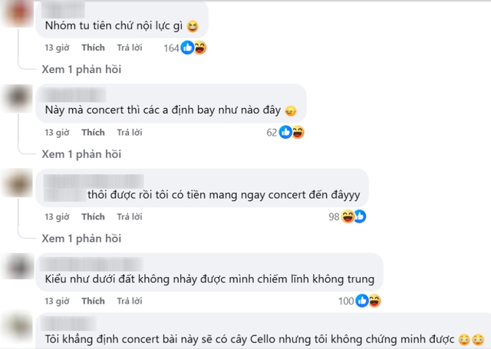Expand the reply under the 'thôi được rồi' comment
The height and width of the screenshot is (349, 491).
[x=81, y=239]
